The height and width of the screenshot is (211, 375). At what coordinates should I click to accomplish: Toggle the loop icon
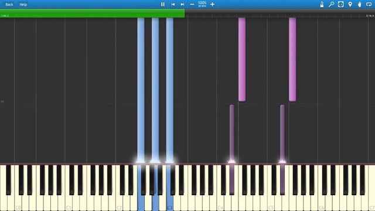pyautogui.click(x=369, y=4)
